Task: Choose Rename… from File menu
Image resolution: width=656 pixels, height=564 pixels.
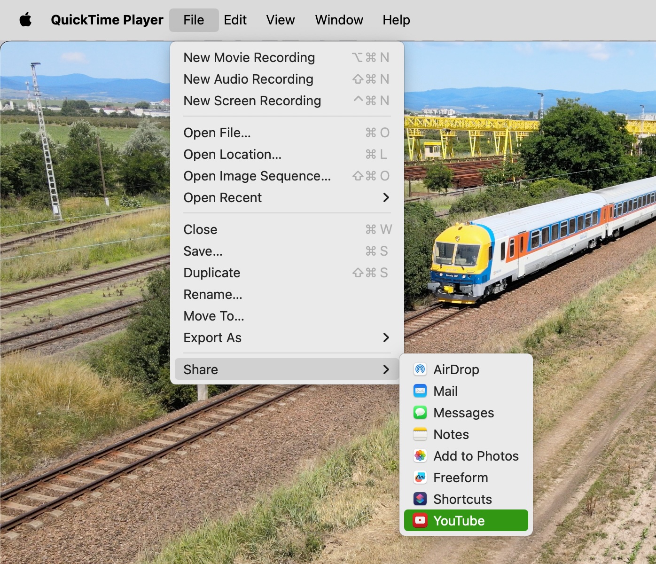Action: [x=287, y=294]
